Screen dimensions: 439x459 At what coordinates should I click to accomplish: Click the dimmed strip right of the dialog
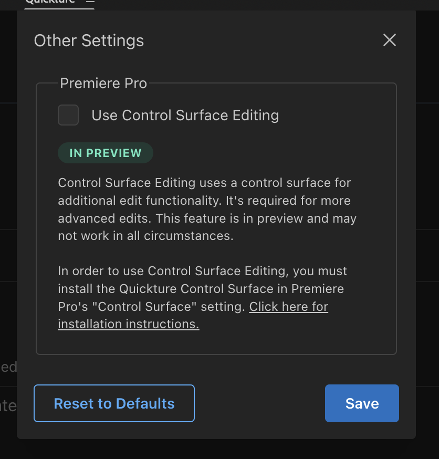(x=427, y=210)
